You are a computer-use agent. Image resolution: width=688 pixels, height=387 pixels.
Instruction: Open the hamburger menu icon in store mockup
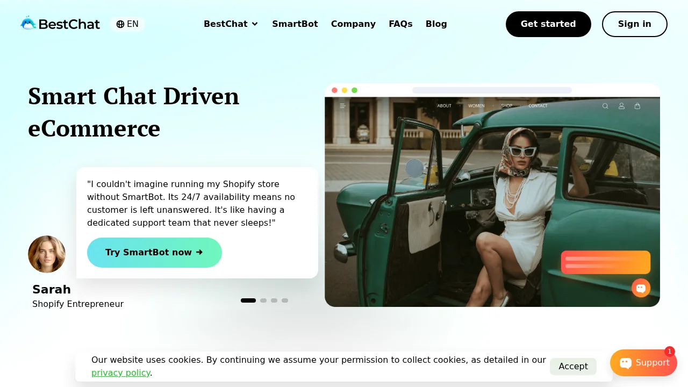coord(343,106)
